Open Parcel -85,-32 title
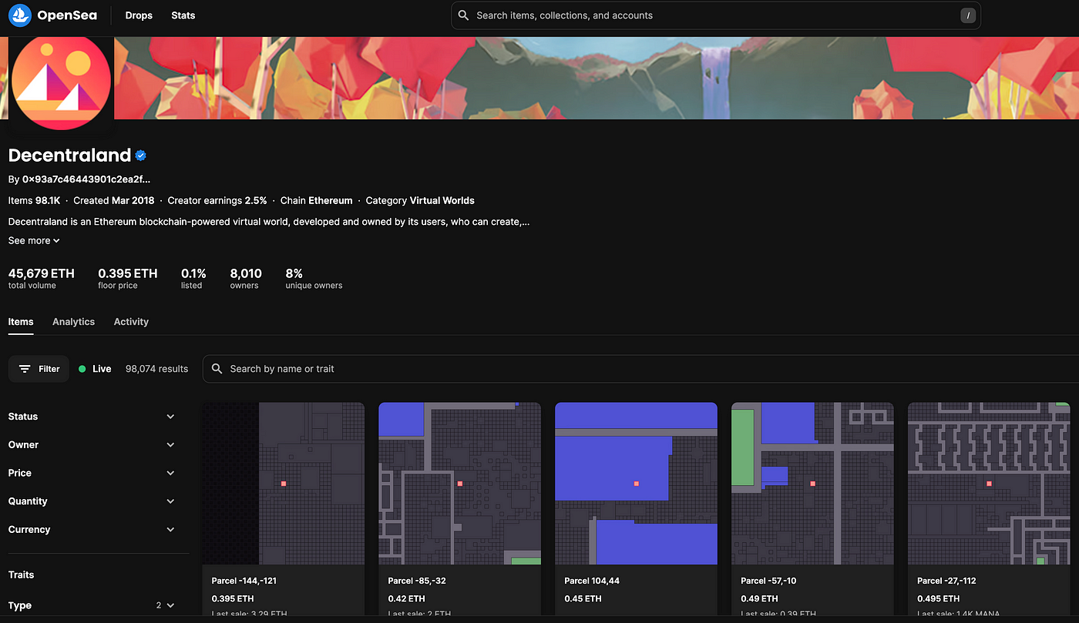Image resolution: width=1079 pixels, height=623 pixels. click(x=417, y=581)
